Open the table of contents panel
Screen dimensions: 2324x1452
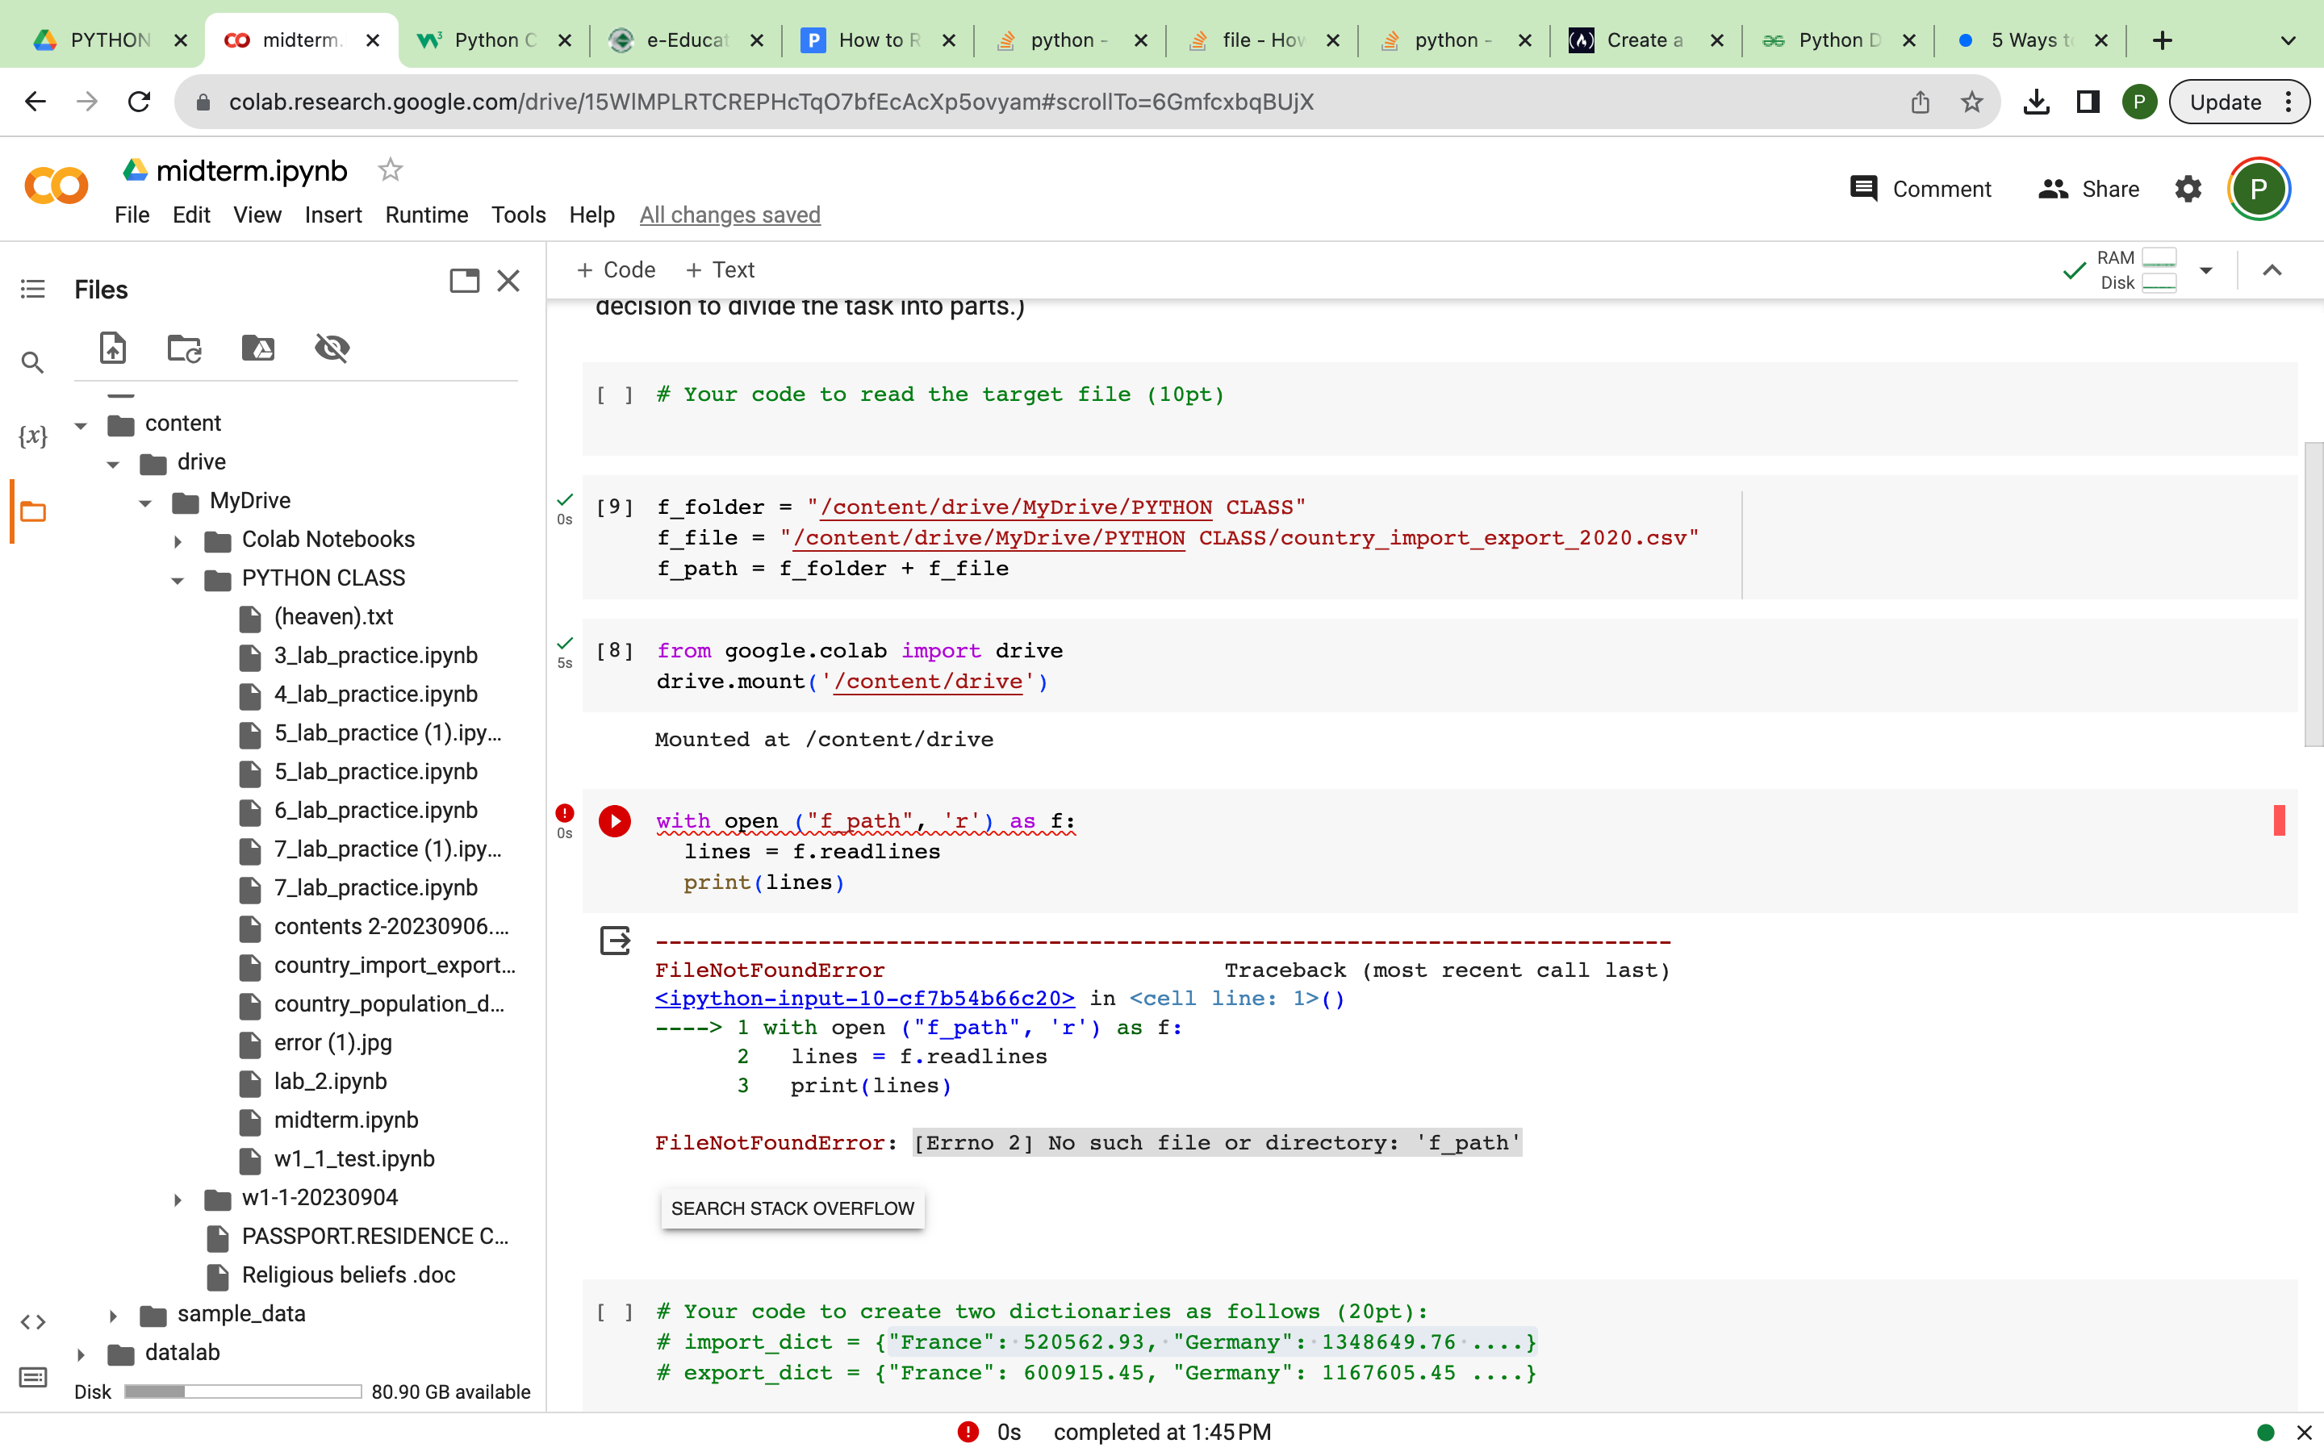pyautogui.click(x=31, y=288)
